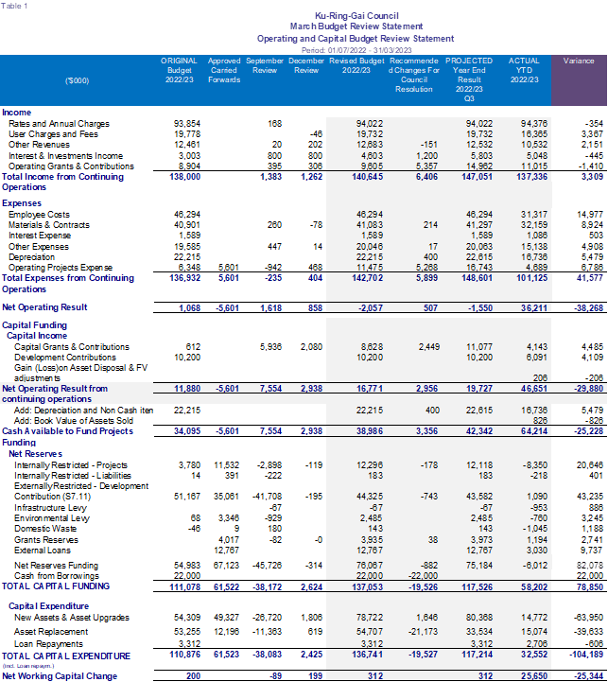Click 'Operating Grants & Contributions' row label
Screen dimensions: 608x682
coord(71,166)
